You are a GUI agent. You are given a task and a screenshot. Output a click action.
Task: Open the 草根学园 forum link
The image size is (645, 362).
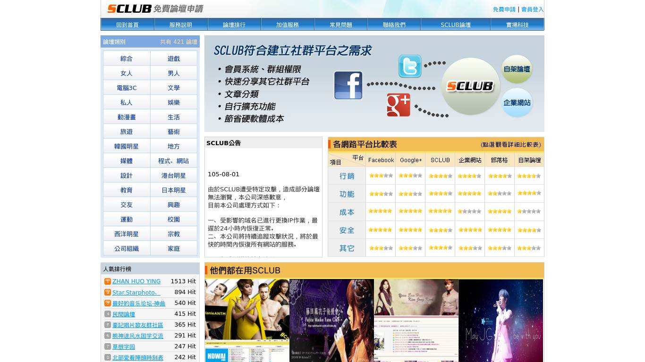[x=124, y=346]
